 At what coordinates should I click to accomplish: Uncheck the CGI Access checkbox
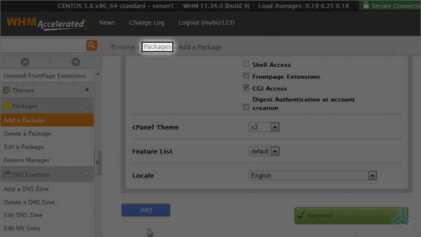tap(246, 88)
